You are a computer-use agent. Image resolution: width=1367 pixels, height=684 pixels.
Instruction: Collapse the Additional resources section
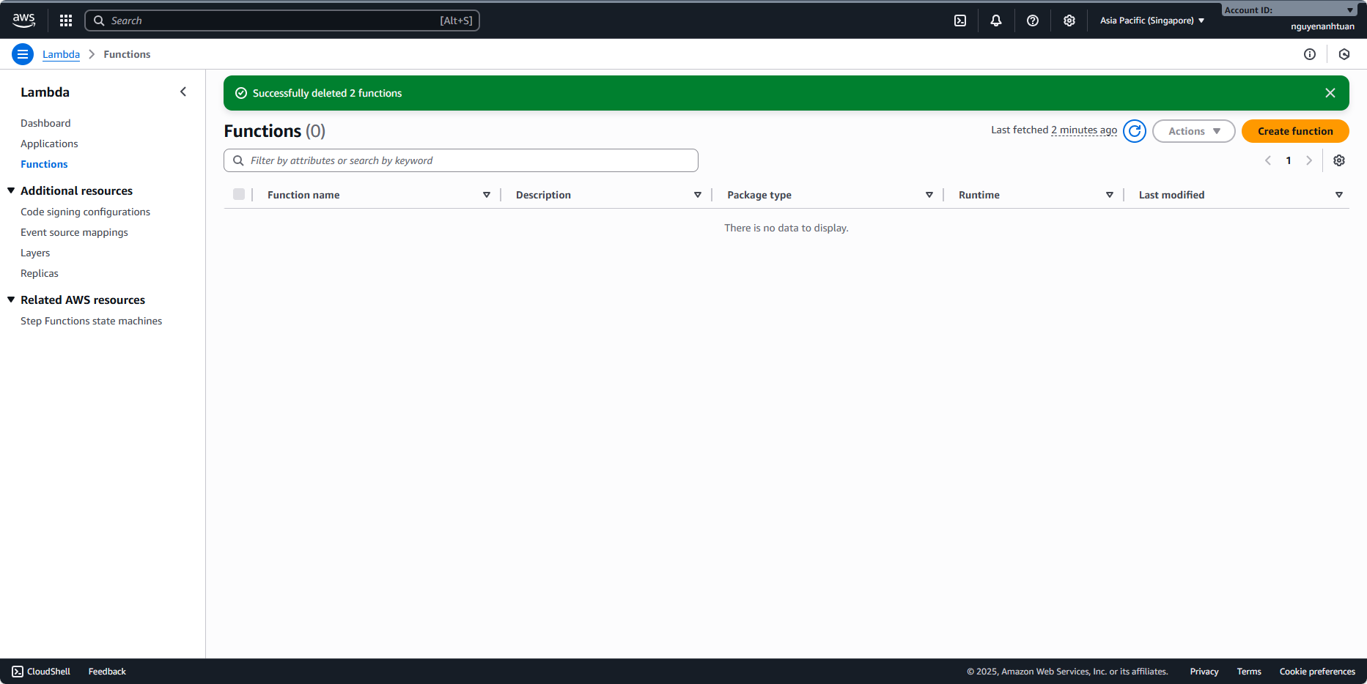pos(12,190)
